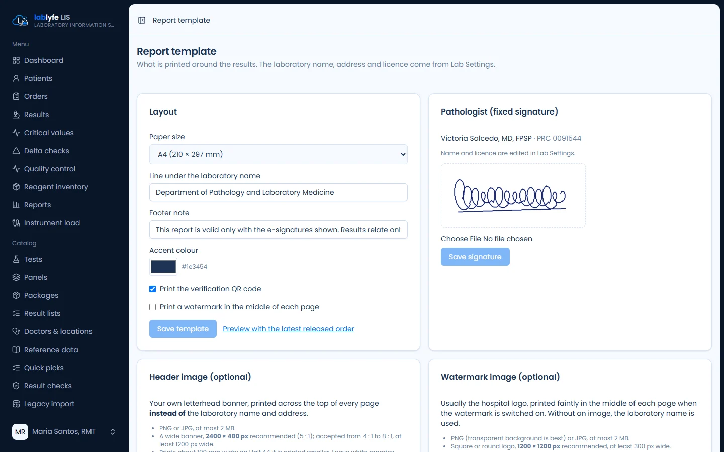Click the Tests flask icon
The width and height of the screenshot is (724, 452).
16,259
